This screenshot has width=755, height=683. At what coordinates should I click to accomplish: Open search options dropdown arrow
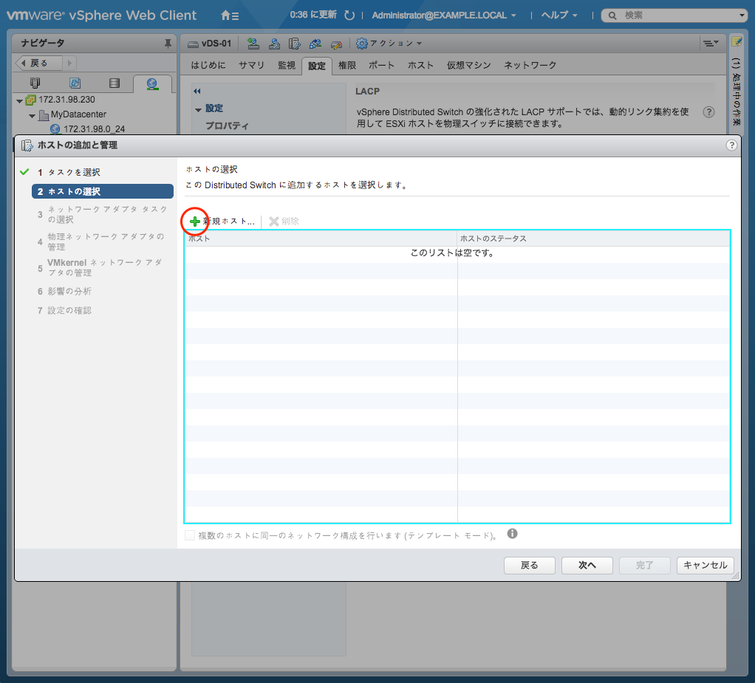tap(742, 16)
